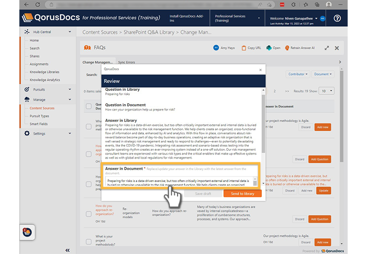The width and height of the screenshot is (367, 254).
Task: Open the Professional Services (Training) dropdown
Action: pos(237,18)
